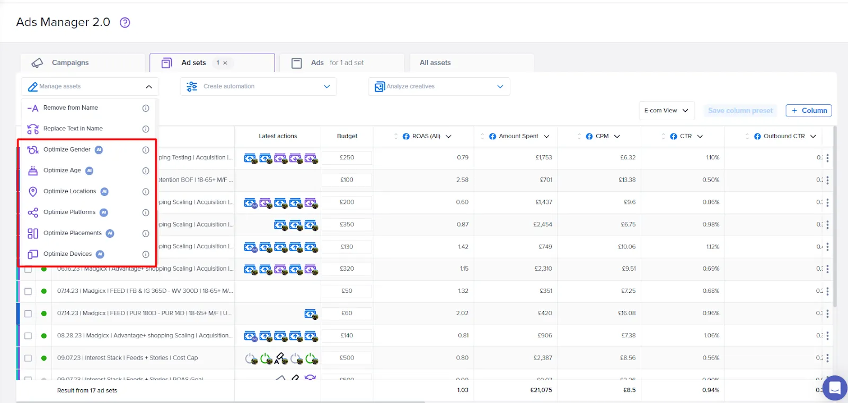Toggle the green status dot of 07.14.23 FEED FB & IG

coord(44,291)
